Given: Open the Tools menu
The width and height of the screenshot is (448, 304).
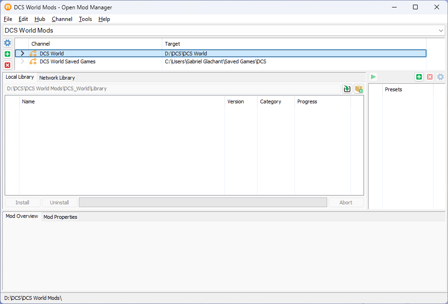Looking at the screenshot, I should [x=85, y=19].
